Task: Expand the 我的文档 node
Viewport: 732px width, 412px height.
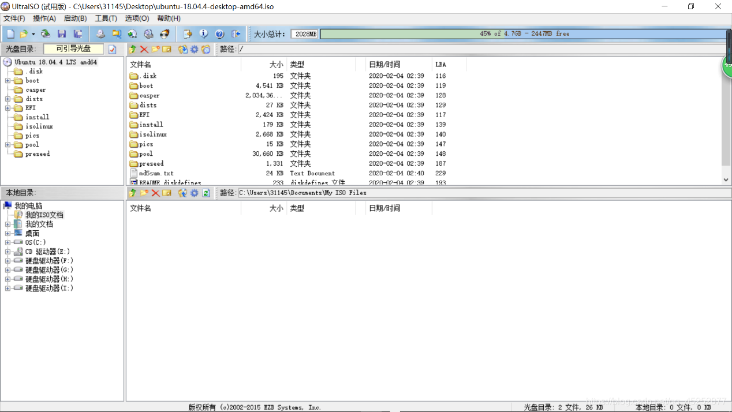Action: 8,224
